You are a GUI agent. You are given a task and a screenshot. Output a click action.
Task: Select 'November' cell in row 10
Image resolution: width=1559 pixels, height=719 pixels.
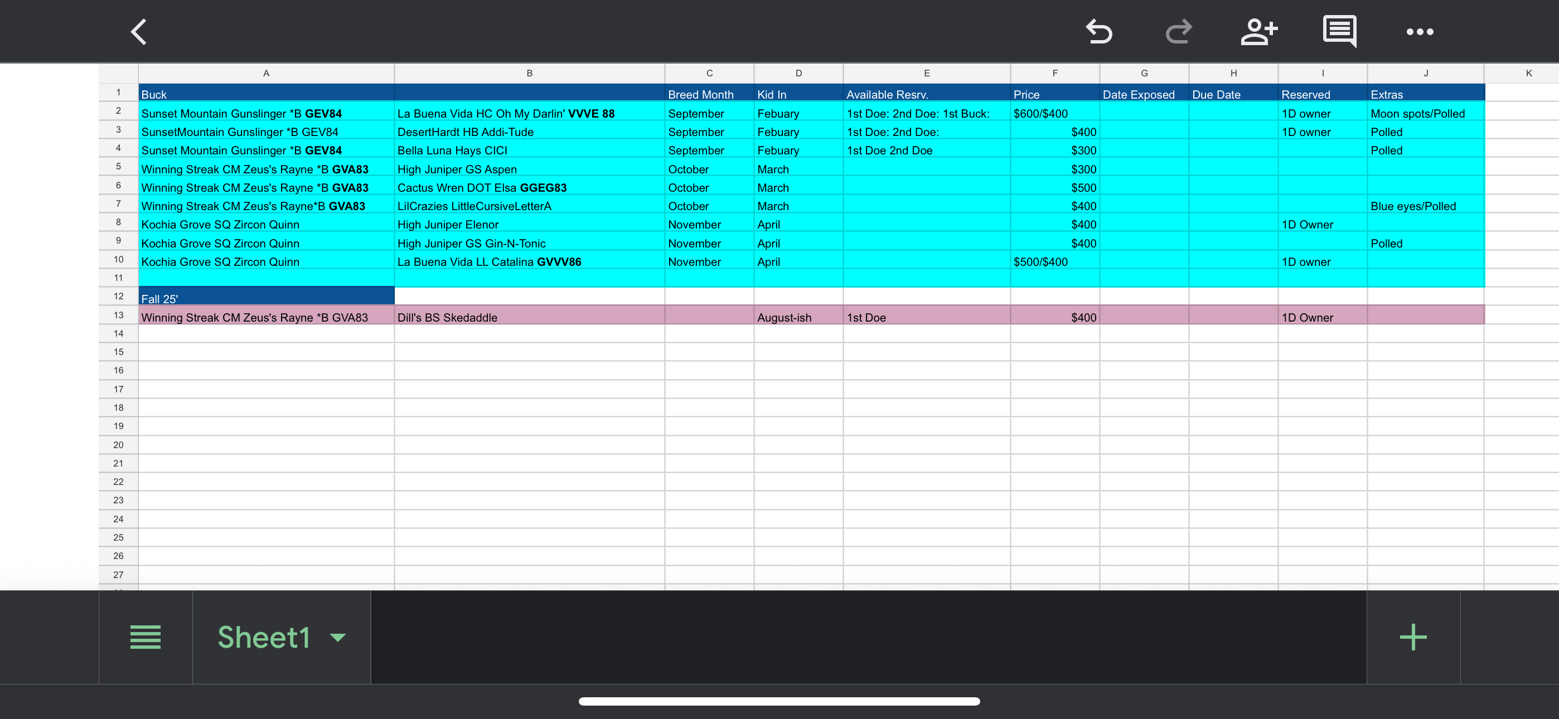pos(709,260)
